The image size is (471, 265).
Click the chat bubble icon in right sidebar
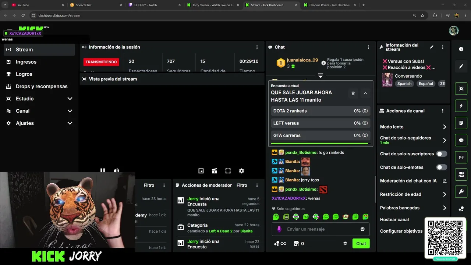[461, 140]
